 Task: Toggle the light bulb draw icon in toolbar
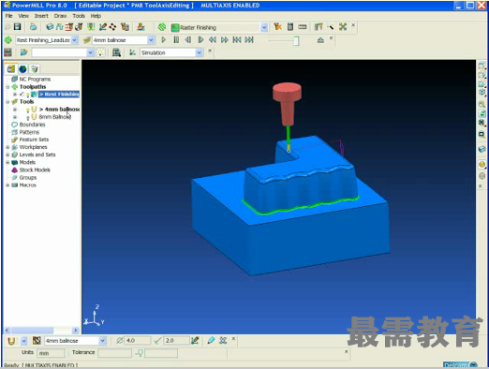100,52
